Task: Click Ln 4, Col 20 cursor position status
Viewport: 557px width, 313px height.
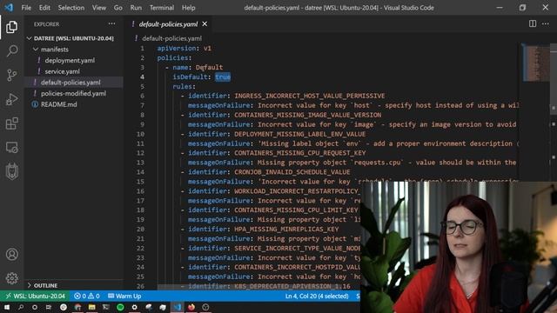Action: click(x=317, y=296)
